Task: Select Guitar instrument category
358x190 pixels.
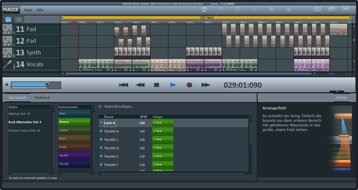Action: (x=74, y=130)
